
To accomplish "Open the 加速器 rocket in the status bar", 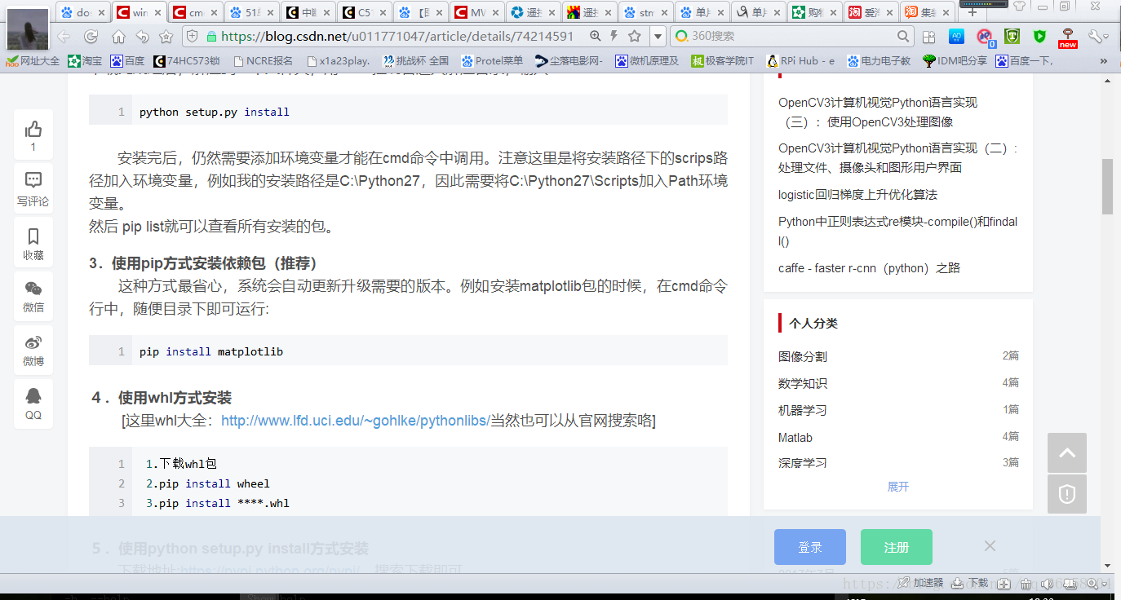I will (920, 583).
